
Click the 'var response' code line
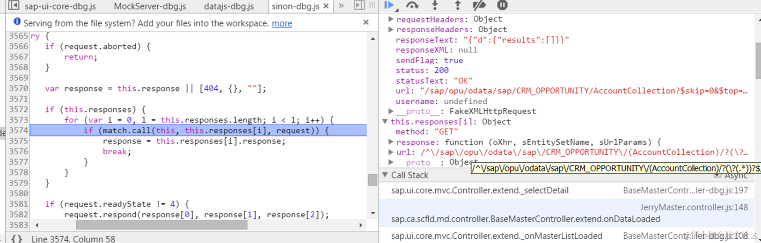(x=155, y=88)
